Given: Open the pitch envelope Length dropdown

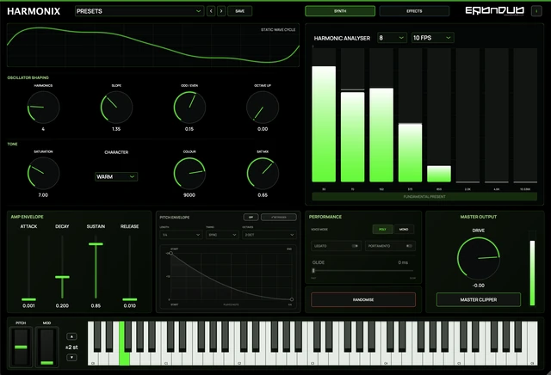Looking at the screenshot, I should (181, 235).
